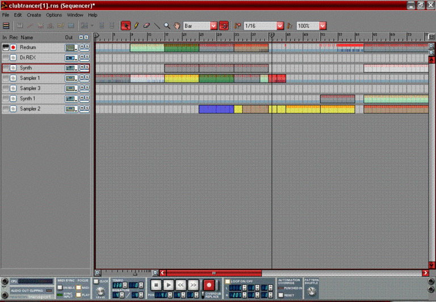Open the Bar snap value dropdown
The image size is (436, 302).
pyautogui.click(x=213, y=26)
